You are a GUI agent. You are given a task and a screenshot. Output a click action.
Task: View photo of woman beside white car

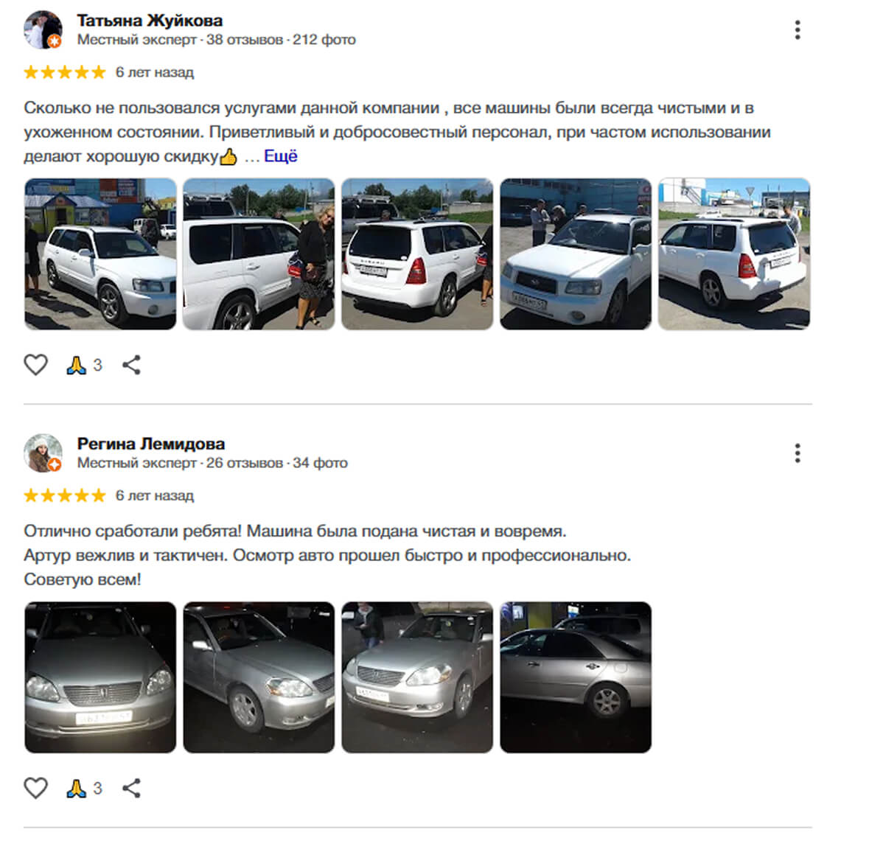coord(259,254)
